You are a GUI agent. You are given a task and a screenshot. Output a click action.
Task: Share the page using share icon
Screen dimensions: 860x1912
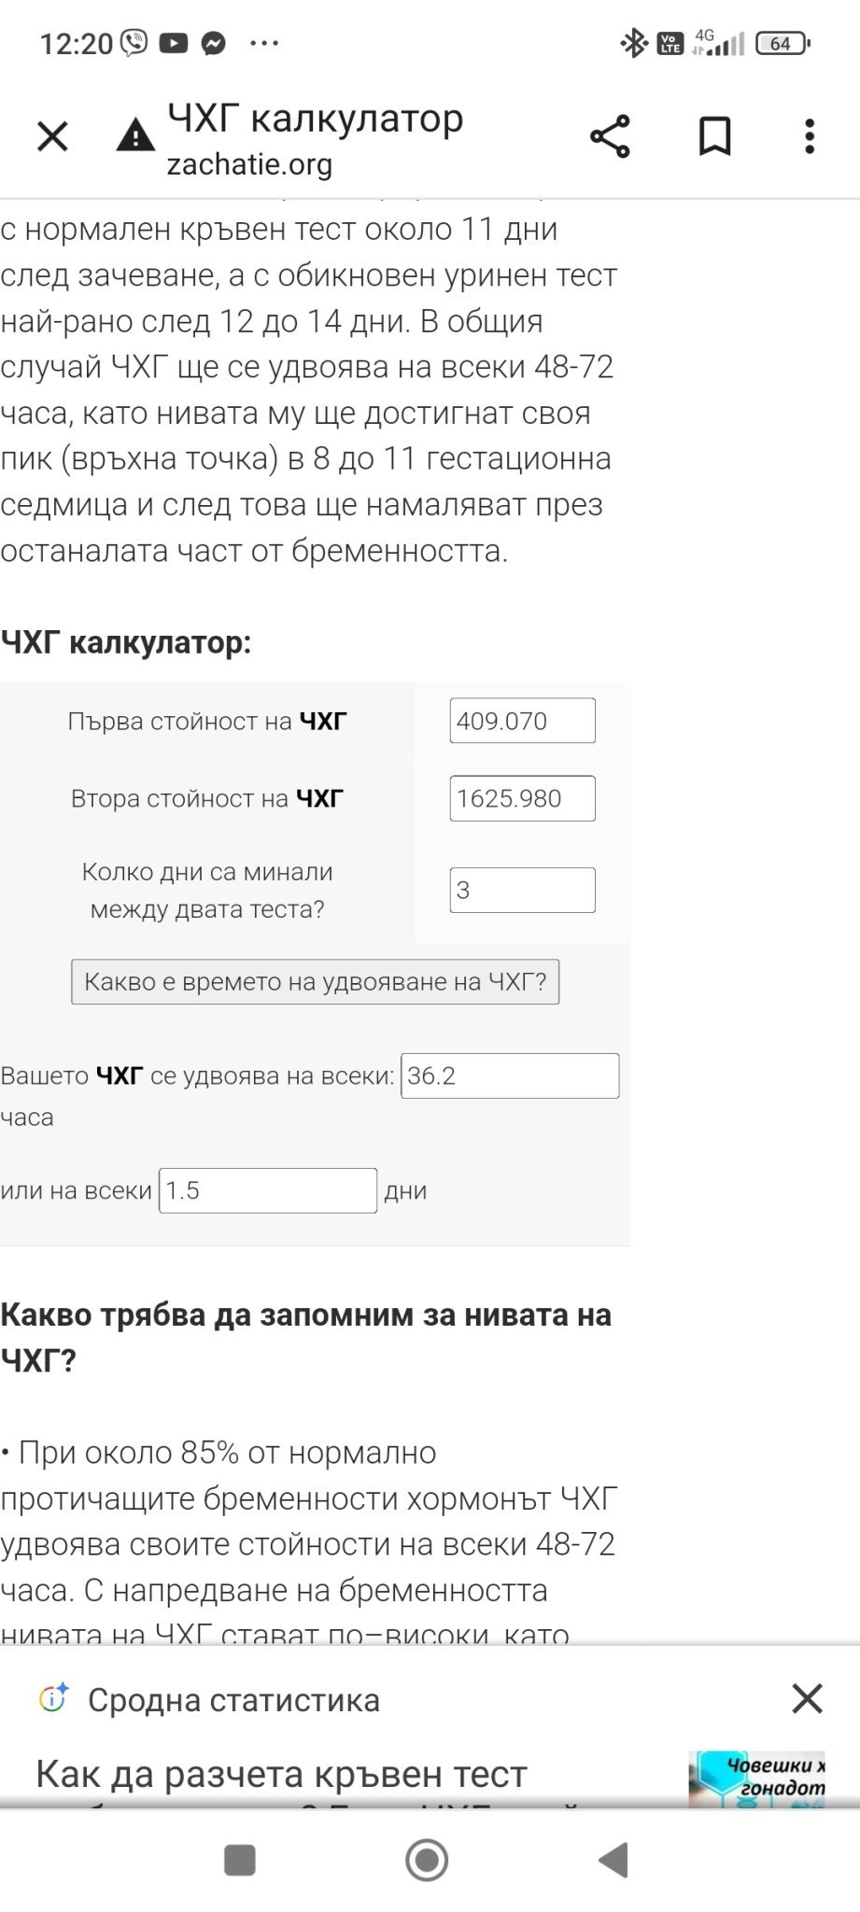610,136
